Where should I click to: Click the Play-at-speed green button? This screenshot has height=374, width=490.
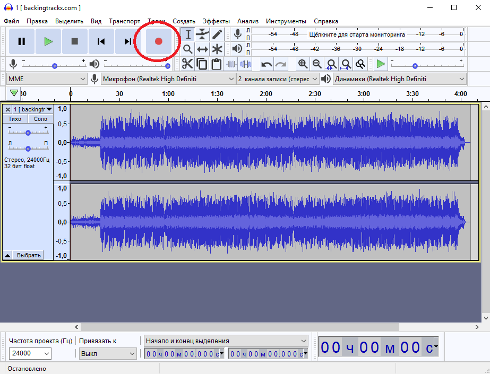381,64
